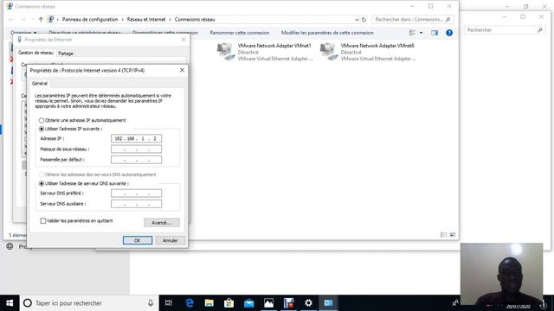
Task: Click 'Panneau de configuration' breadcrumb
Action: [90, 19]
